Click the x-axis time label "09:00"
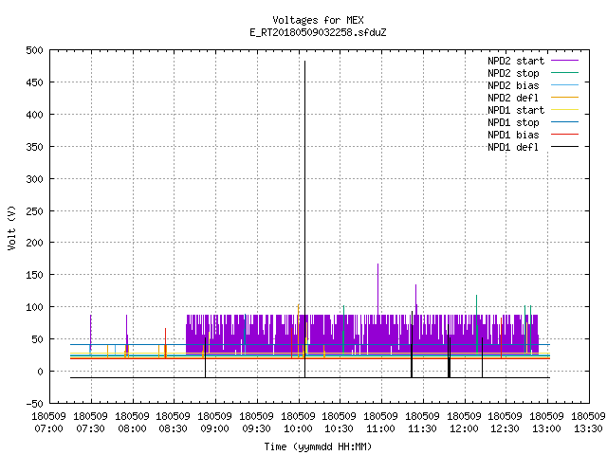The image size is (607, 455). tap(215, 428)
